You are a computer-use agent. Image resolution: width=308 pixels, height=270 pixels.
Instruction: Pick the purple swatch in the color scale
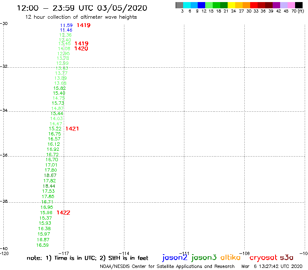pyautogui.click(x=276, y=5)
